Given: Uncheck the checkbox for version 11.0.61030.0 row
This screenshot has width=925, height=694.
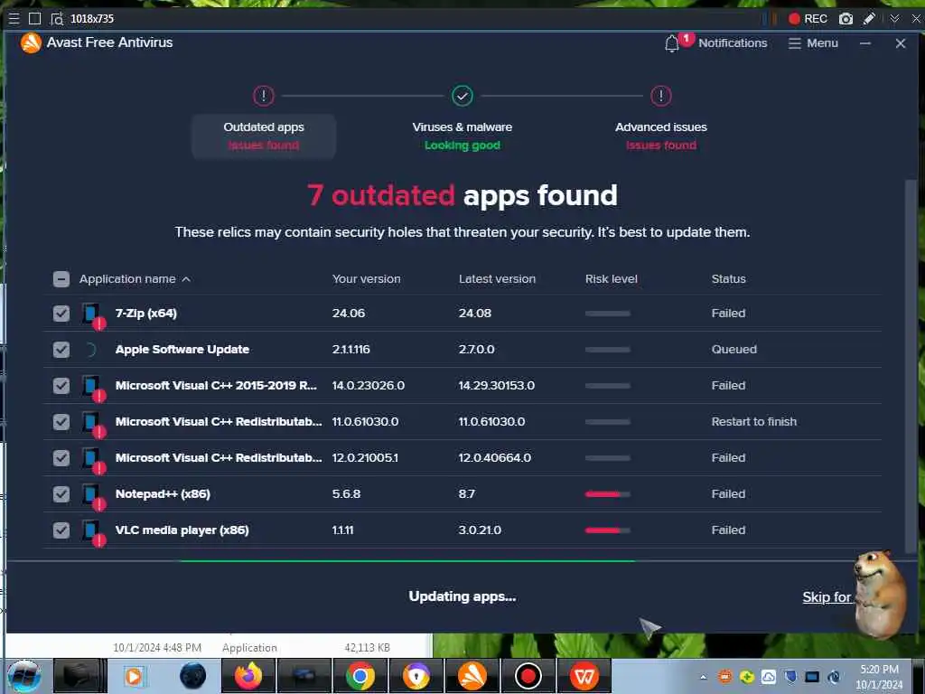Looking at the screenshot, I should point(61,421).
